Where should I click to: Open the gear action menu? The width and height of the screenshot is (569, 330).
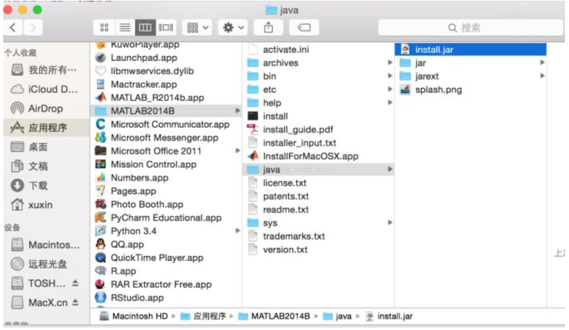pos(233,28)
